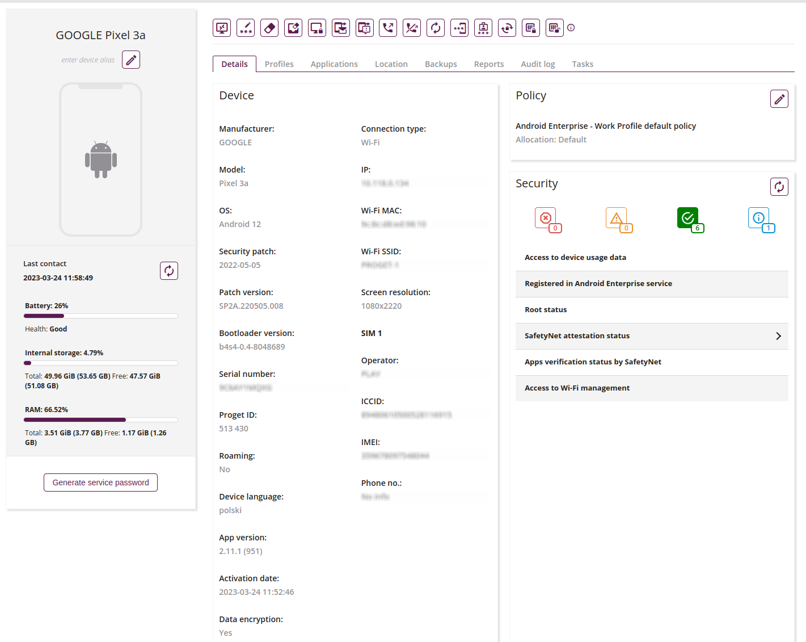
Task: View the Reports tab
Action: (x=489, y=64)
